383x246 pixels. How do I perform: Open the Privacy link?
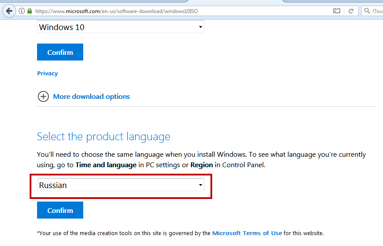point(47,74)
